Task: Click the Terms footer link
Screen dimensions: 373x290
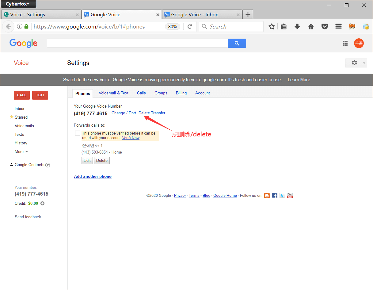Action: point(194,196)
